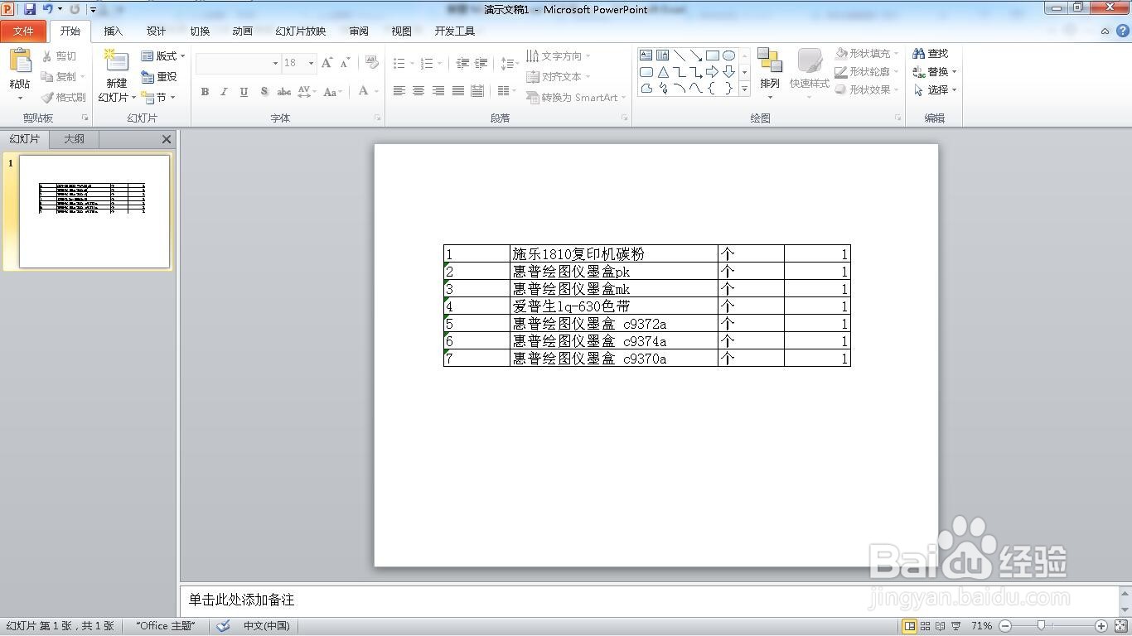
Task: Click the New Slide icon
Action: coord(116,62)
